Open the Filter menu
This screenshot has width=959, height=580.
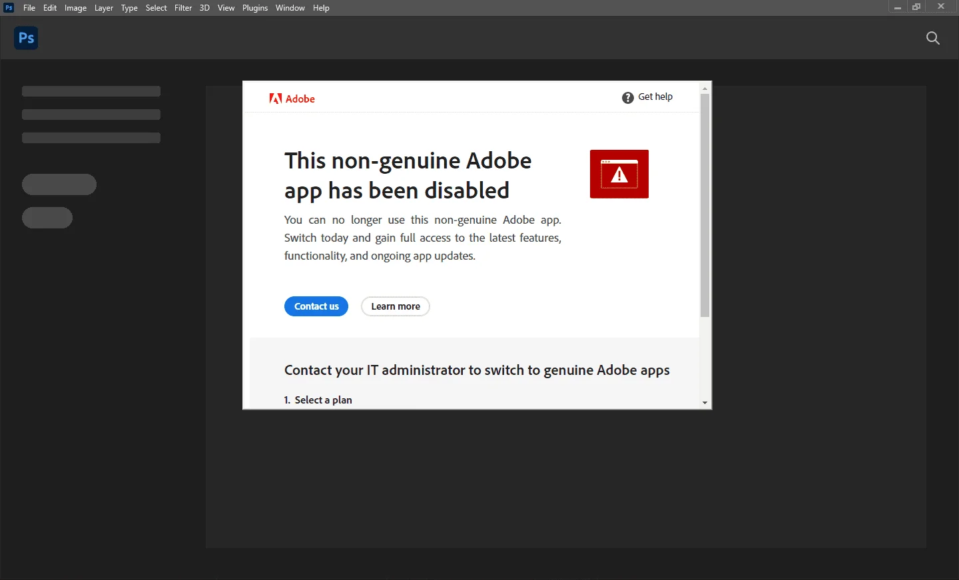point(183,8)
